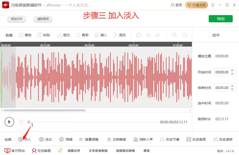Click the playback progress slider handle

point(29,122)
